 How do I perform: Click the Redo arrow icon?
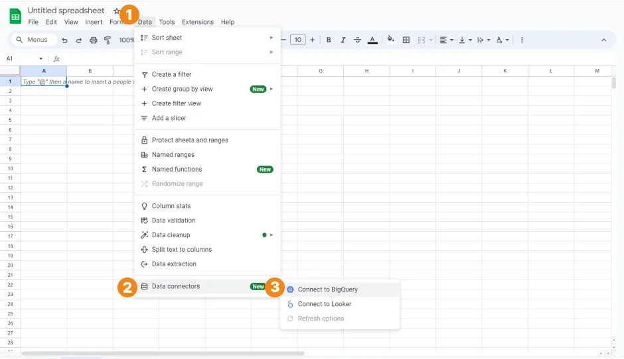[x=79, y=40]
